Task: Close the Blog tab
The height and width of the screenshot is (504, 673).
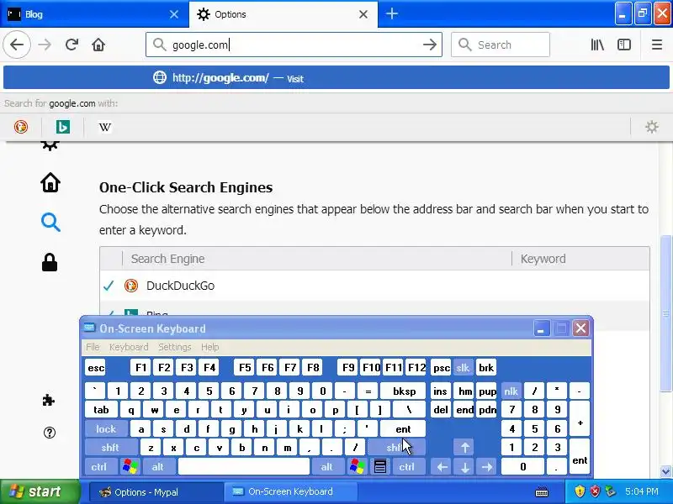Action: pos(174,14)
